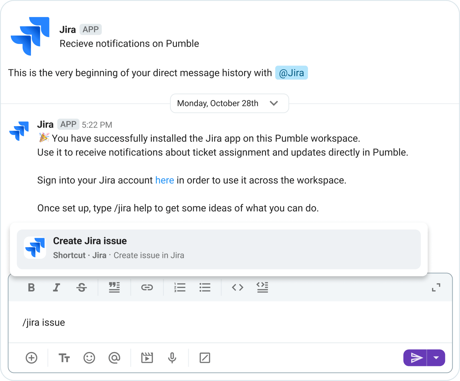Screen dimensions: 460x381
Task: Record a video message clip
Action: tap(147, 358)
